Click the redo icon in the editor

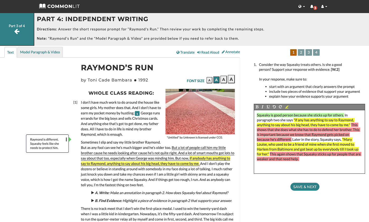[280, 107]
